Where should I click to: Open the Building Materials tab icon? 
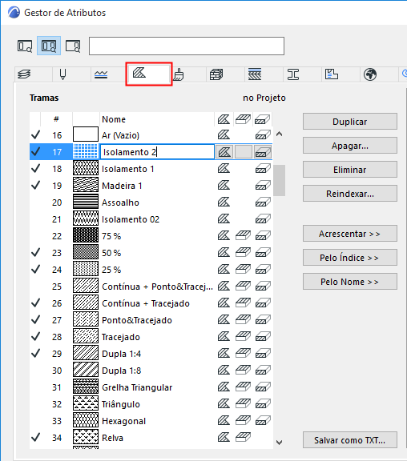click(x=216, y=74)
